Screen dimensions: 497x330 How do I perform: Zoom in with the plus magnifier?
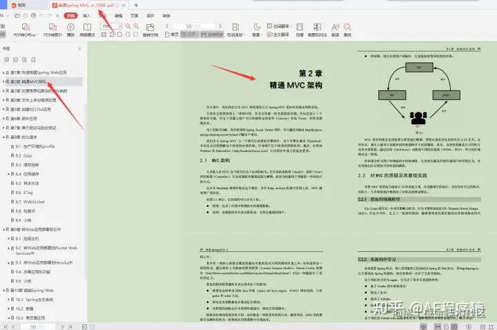(136, 26)
